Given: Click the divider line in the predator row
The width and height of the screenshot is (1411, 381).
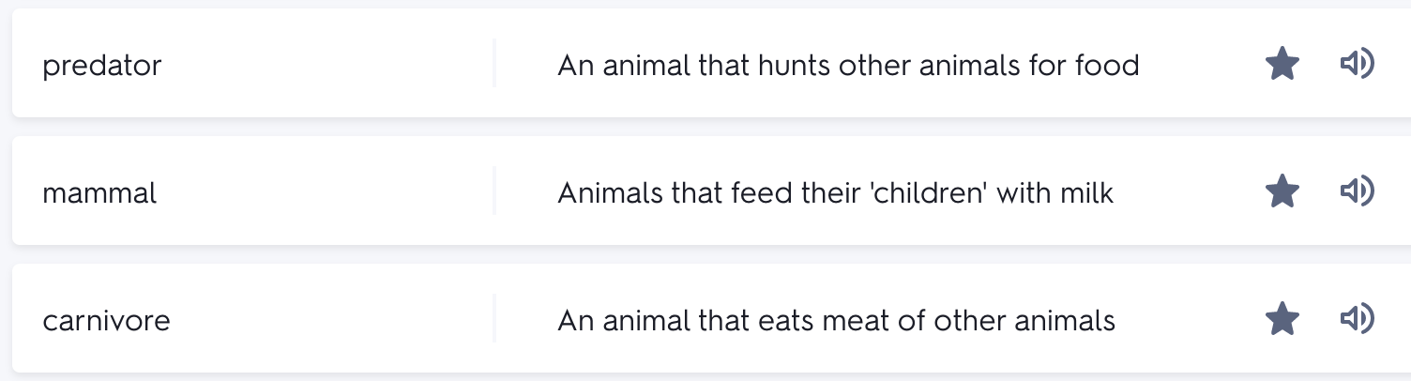Looking at the screenshot, I should coord(494,64).
